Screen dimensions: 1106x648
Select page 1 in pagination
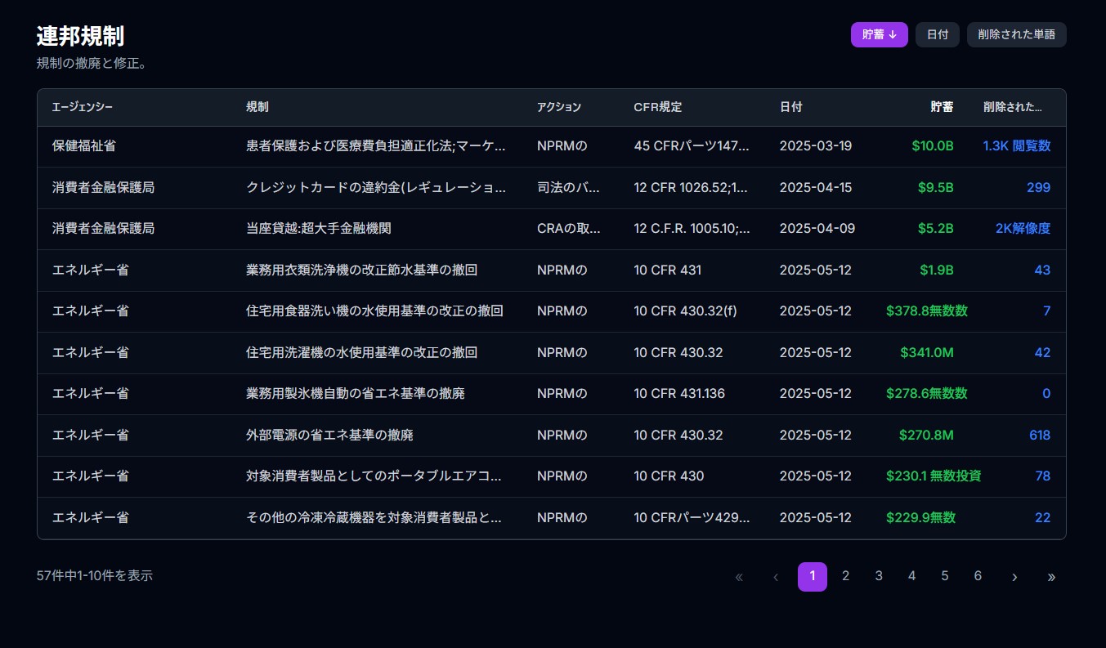point(812,576)
